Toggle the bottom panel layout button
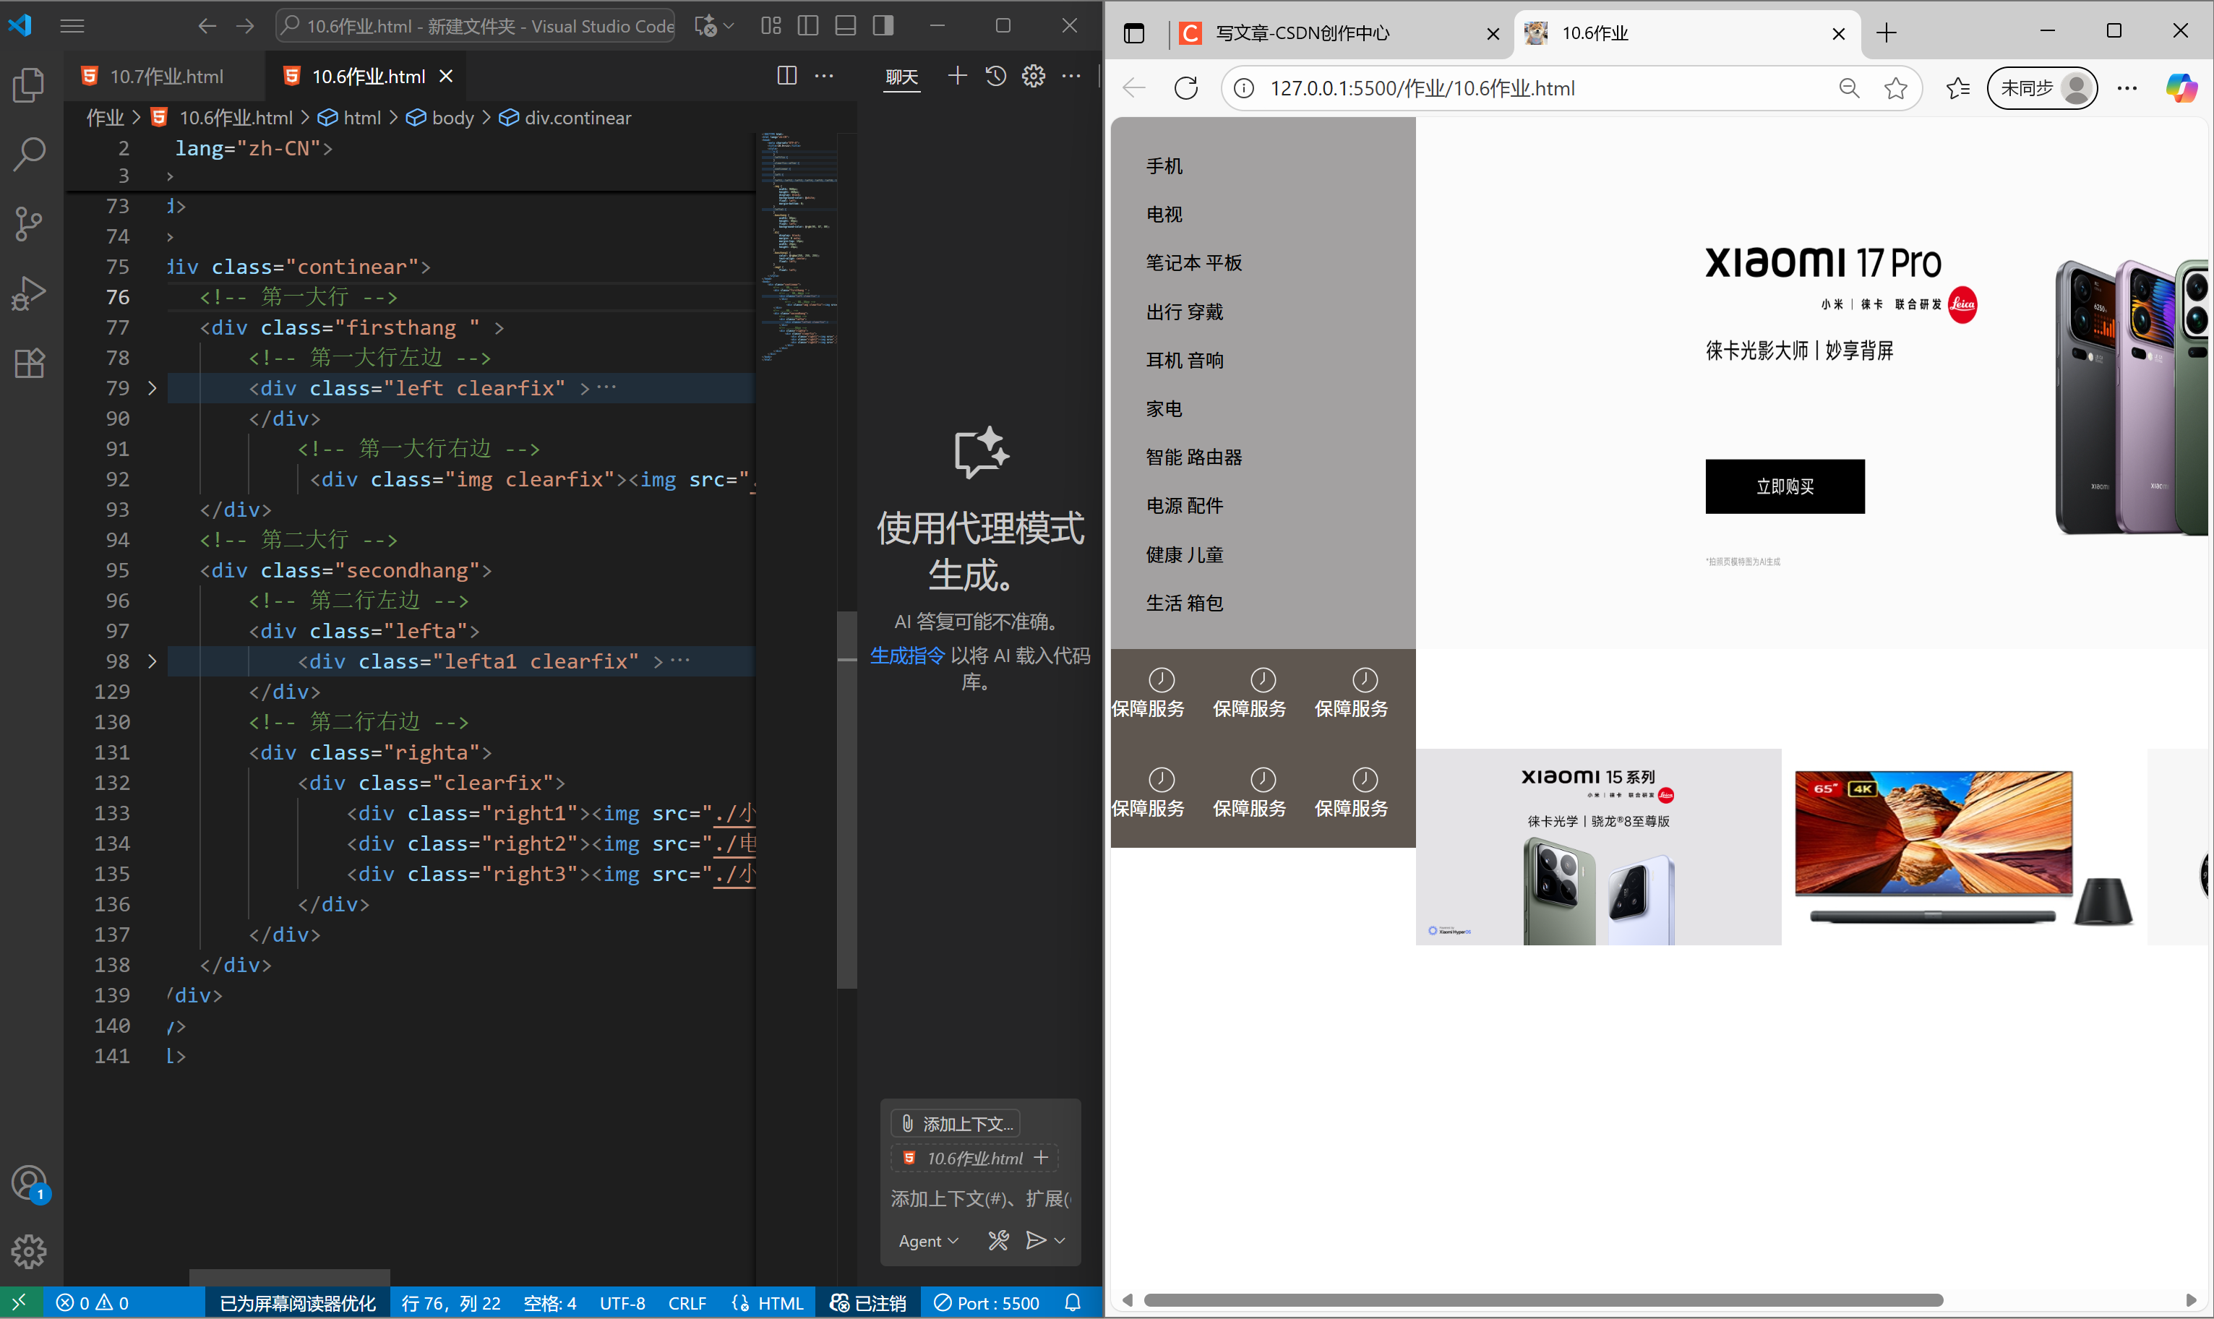Viewport: 2214px width, 1319px height. [x=845, y=26]
